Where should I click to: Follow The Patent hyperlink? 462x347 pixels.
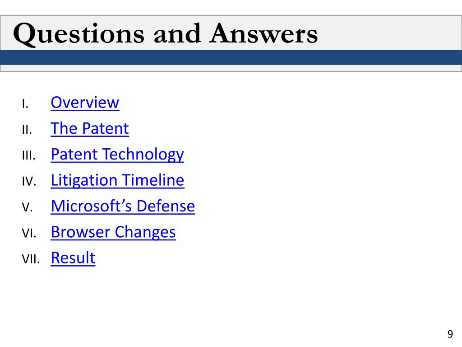click(x=90, y=129)
